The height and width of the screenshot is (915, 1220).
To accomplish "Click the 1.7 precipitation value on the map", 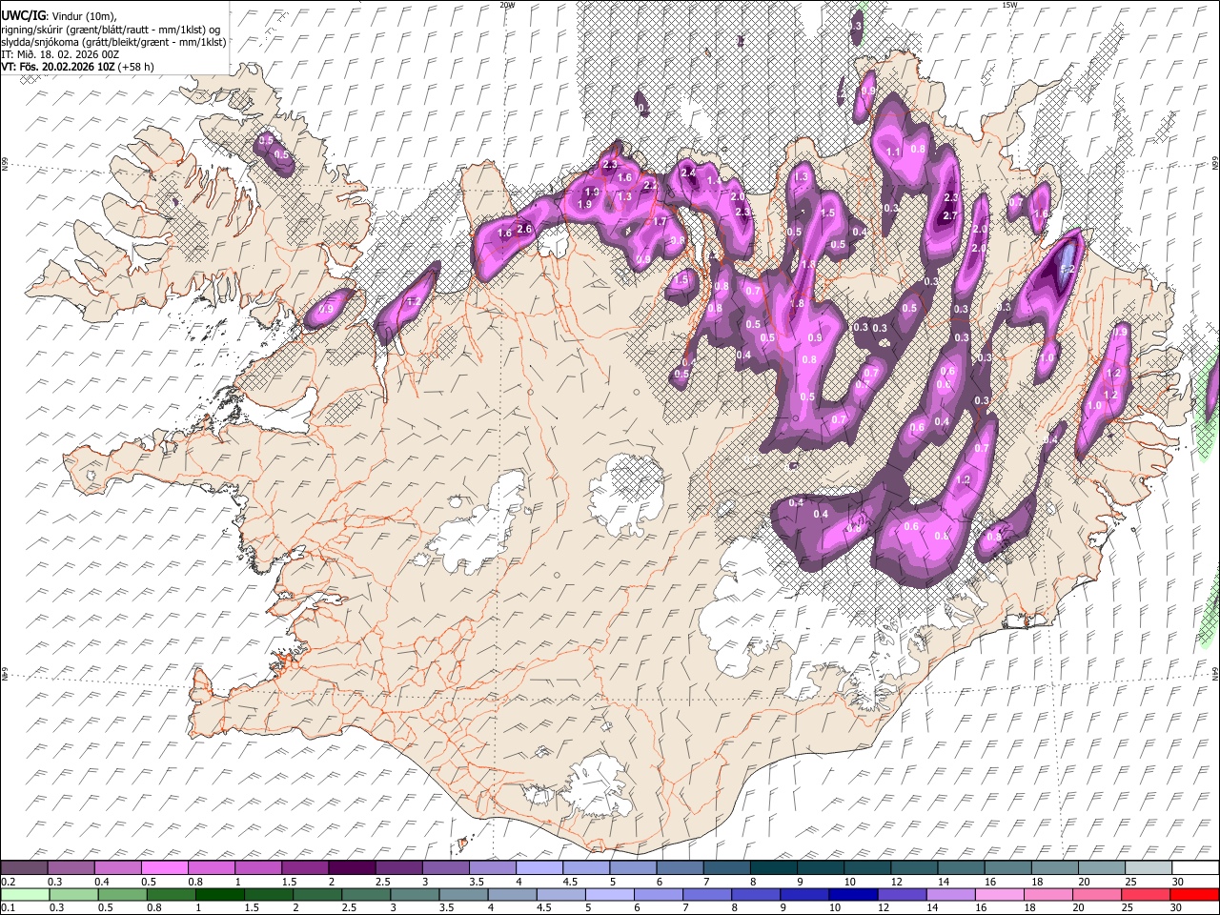I will (660, 222).
